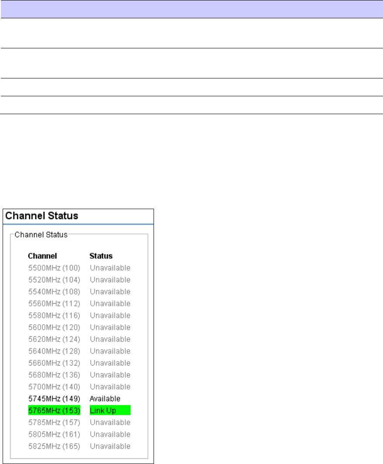Click the green Link Up status
This screenshot has width=383, height=464.
[x=110, y=410]
